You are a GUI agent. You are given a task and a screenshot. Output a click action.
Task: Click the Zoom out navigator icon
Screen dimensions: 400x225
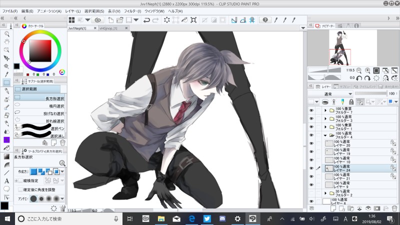click(x=359, y=70)
